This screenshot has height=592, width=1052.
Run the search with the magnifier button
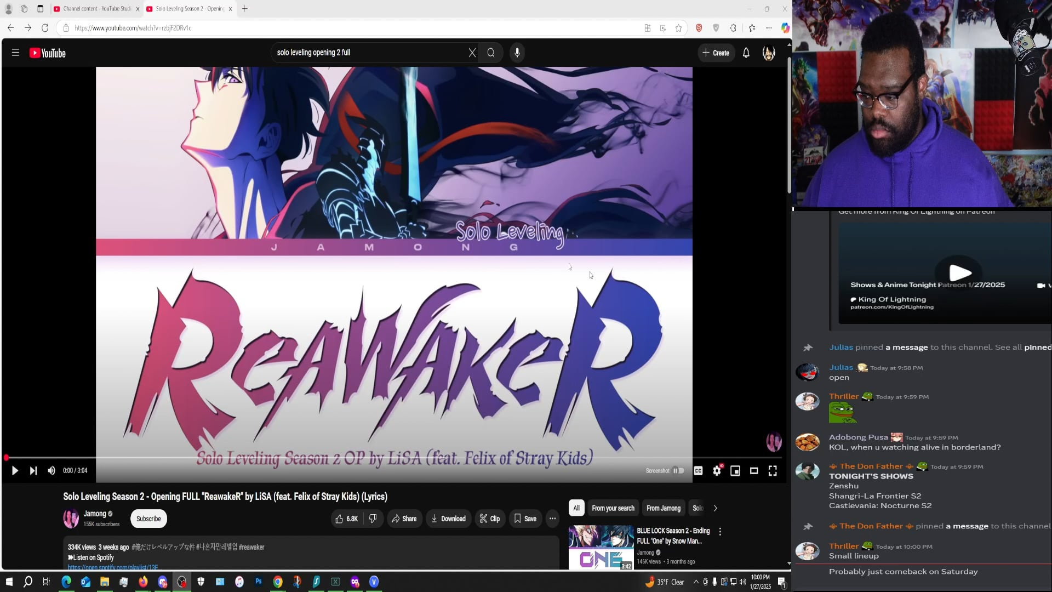click(491, 53)
